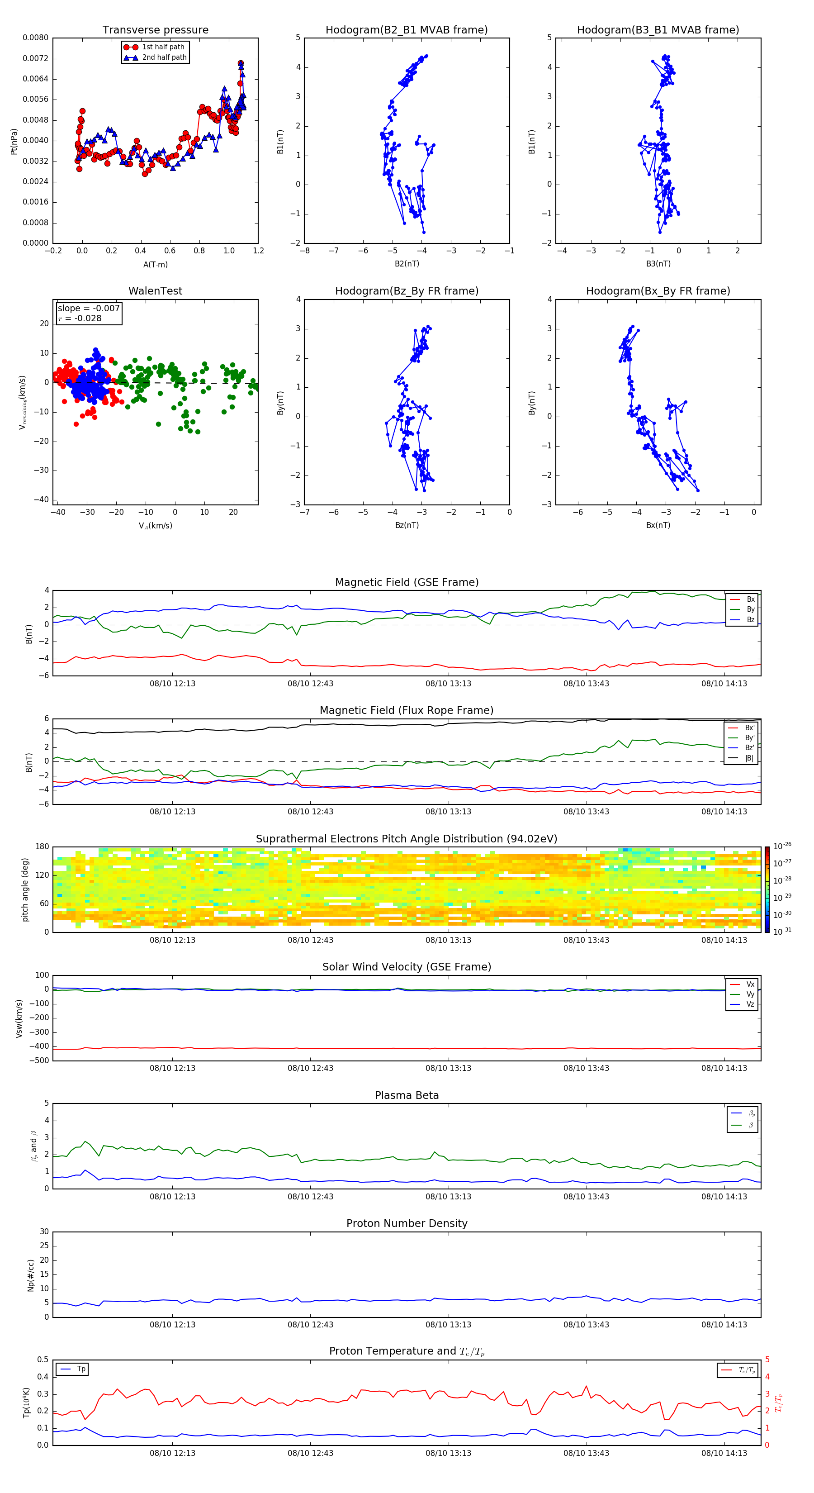814x1493 pixels.
Task: Click 'Proton Number Density' plot title
Action: point(407,1223)
